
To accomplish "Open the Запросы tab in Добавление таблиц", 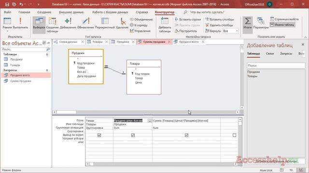I will [x=286, y=53].
